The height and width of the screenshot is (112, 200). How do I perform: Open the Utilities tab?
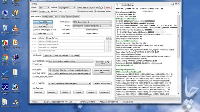pos(77,17)
